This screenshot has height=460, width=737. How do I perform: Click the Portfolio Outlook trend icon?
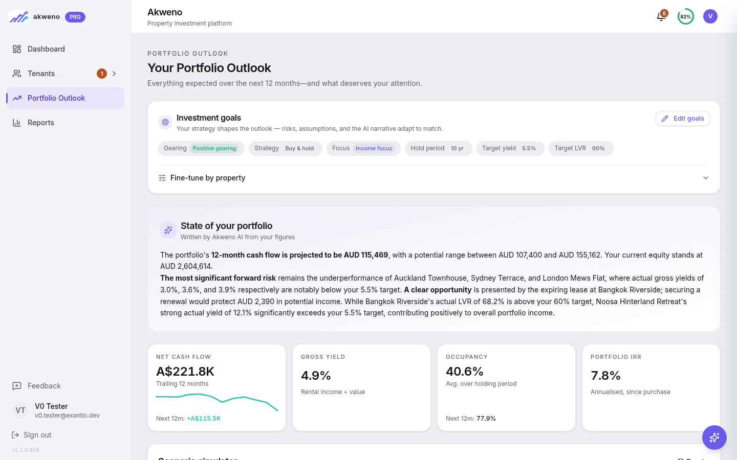click(x=17, y=98)
